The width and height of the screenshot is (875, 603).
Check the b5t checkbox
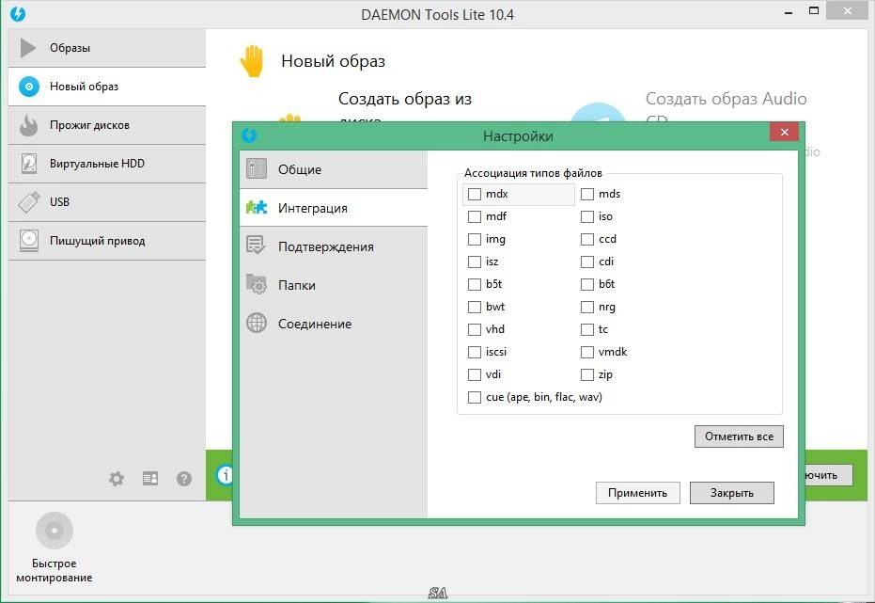click(475, 284)
